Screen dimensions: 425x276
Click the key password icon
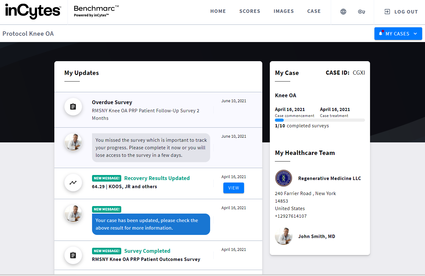coord(361,12)
